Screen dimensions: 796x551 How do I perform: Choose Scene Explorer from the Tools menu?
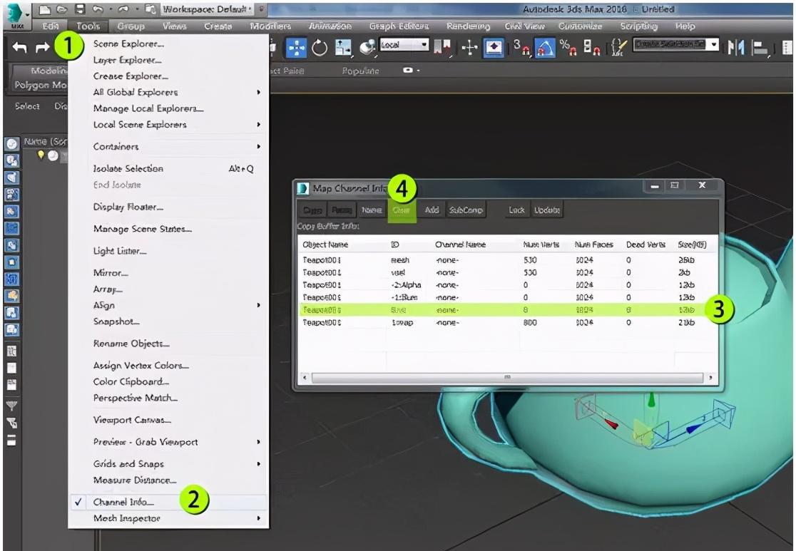(168, 43)
